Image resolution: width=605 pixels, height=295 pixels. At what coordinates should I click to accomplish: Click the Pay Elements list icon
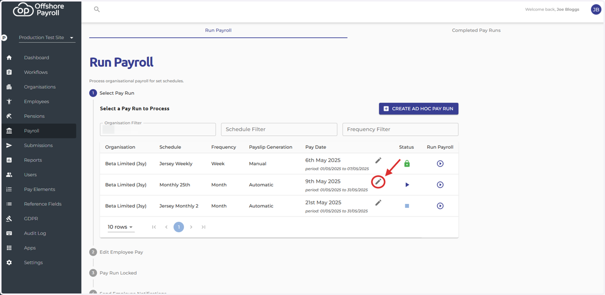pos(9,189)
